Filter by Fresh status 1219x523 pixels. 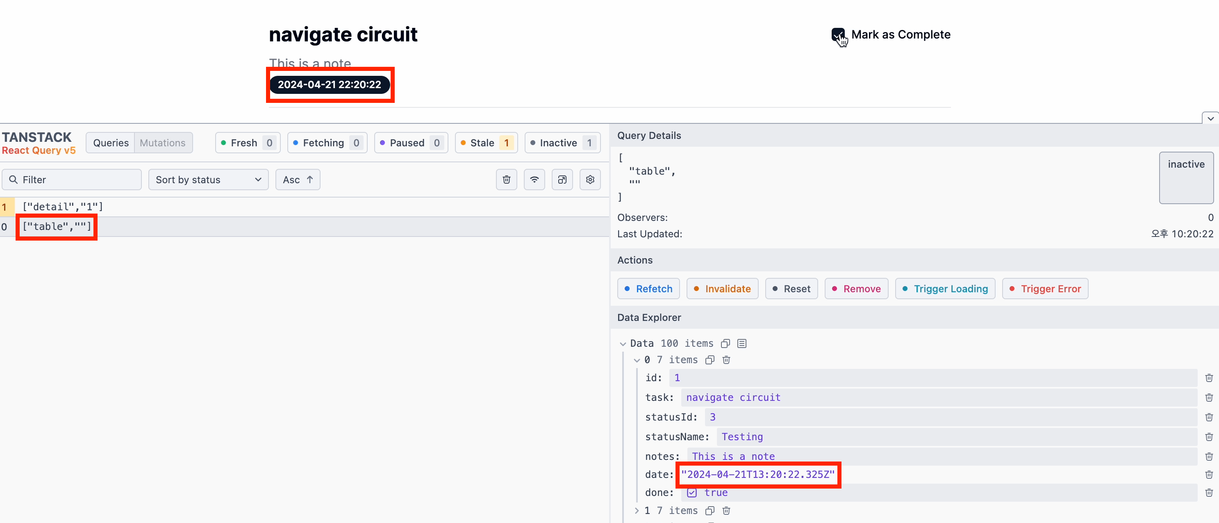coord(248,143)
